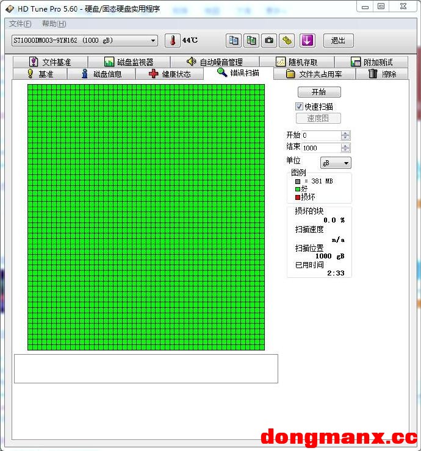Open the 健康状态 tab
The height and width of the screenshot is (451, 421).
[170, 74]
